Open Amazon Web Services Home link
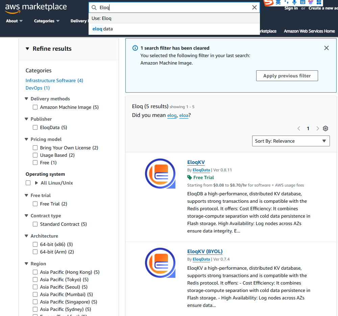338x316 pixels. click(309, 31)
